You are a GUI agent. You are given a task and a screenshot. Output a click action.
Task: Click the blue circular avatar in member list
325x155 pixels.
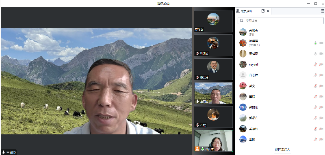coord(243,107)
